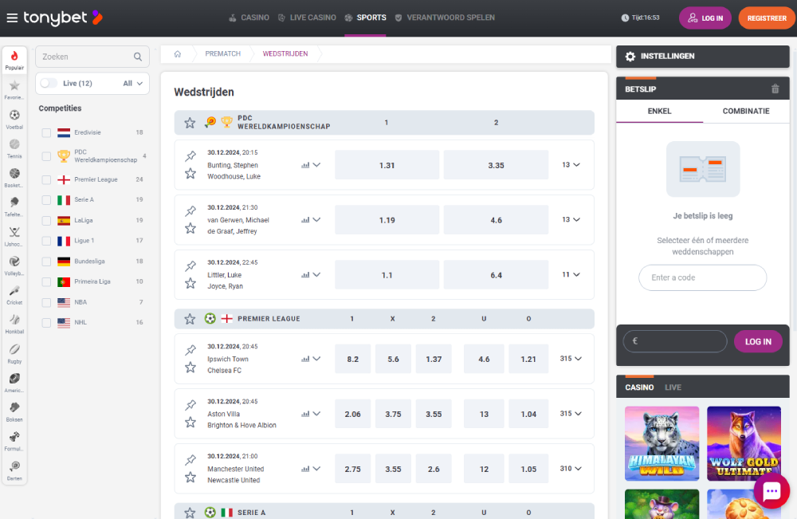Open statistics for van Gerwen match
This screenshot has width=797, height=519.
305,220
